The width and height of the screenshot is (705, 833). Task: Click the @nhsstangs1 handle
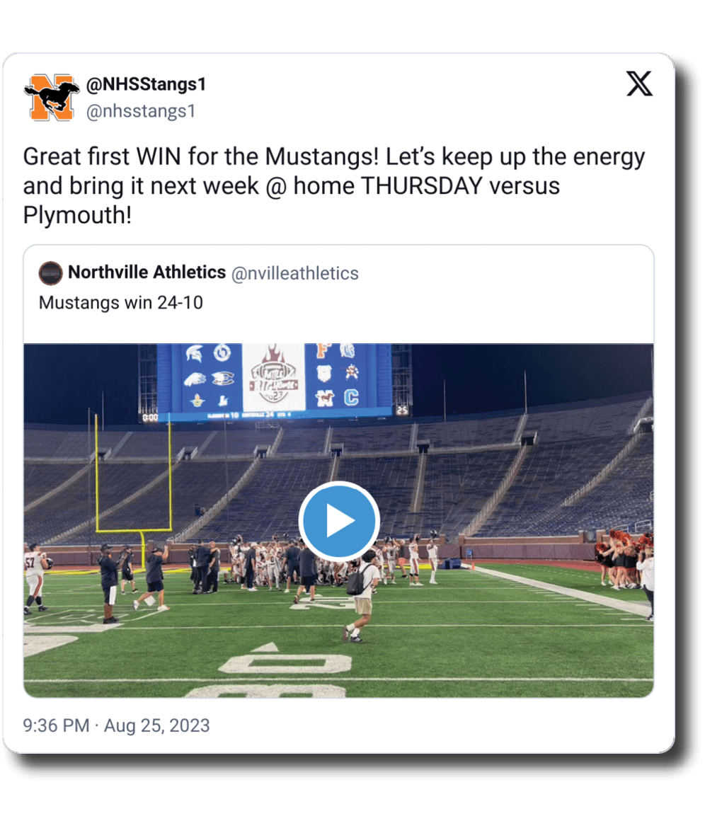140,111
